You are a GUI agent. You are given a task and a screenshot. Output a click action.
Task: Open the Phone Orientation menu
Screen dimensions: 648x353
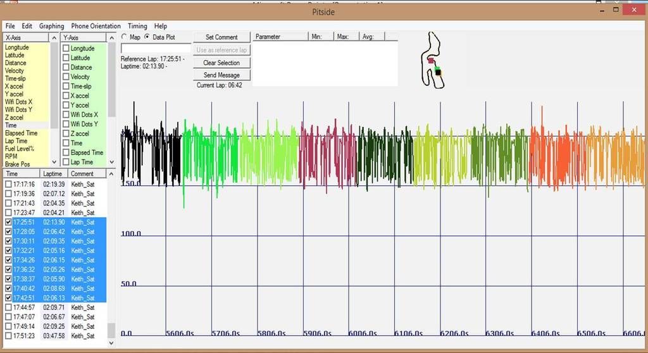tap(96, 26)
